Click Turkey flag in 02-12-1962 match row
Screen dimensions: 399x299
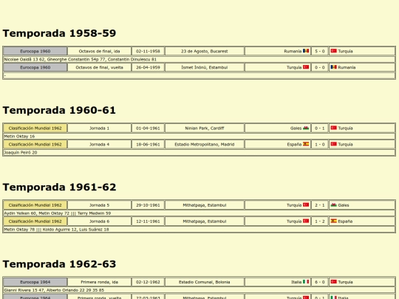pos(333,282)
